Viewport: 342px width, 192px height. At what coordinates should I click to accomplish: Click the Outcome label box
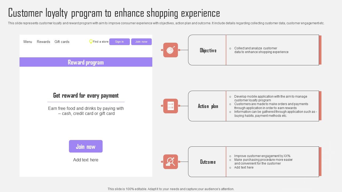208,162
